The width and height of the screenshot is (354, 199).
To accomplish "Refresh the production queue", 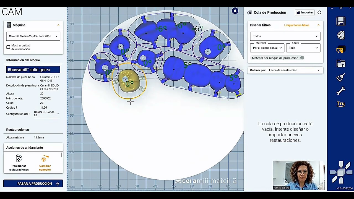I will click(x=319, y=12).
